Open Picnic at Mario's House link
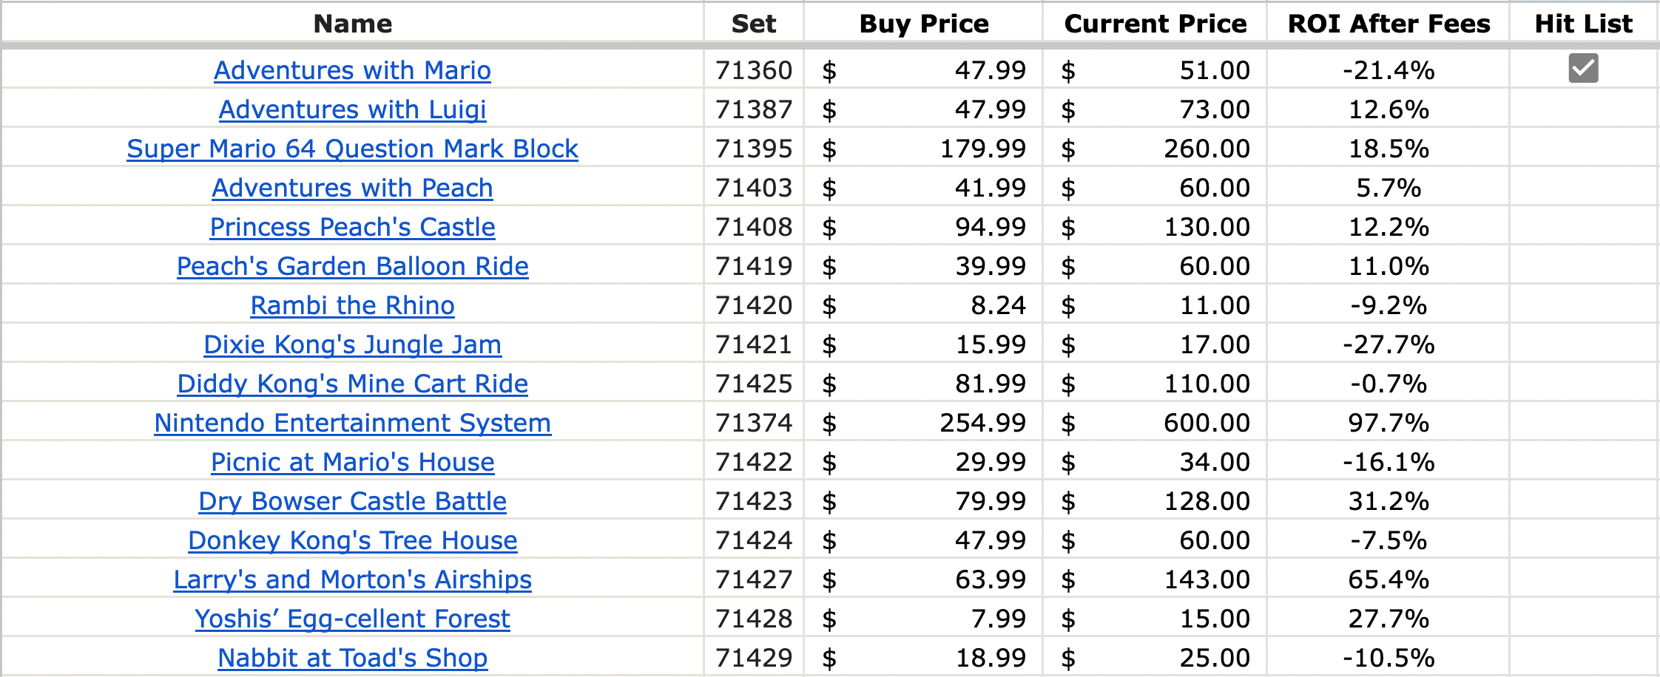 (352, 462)
